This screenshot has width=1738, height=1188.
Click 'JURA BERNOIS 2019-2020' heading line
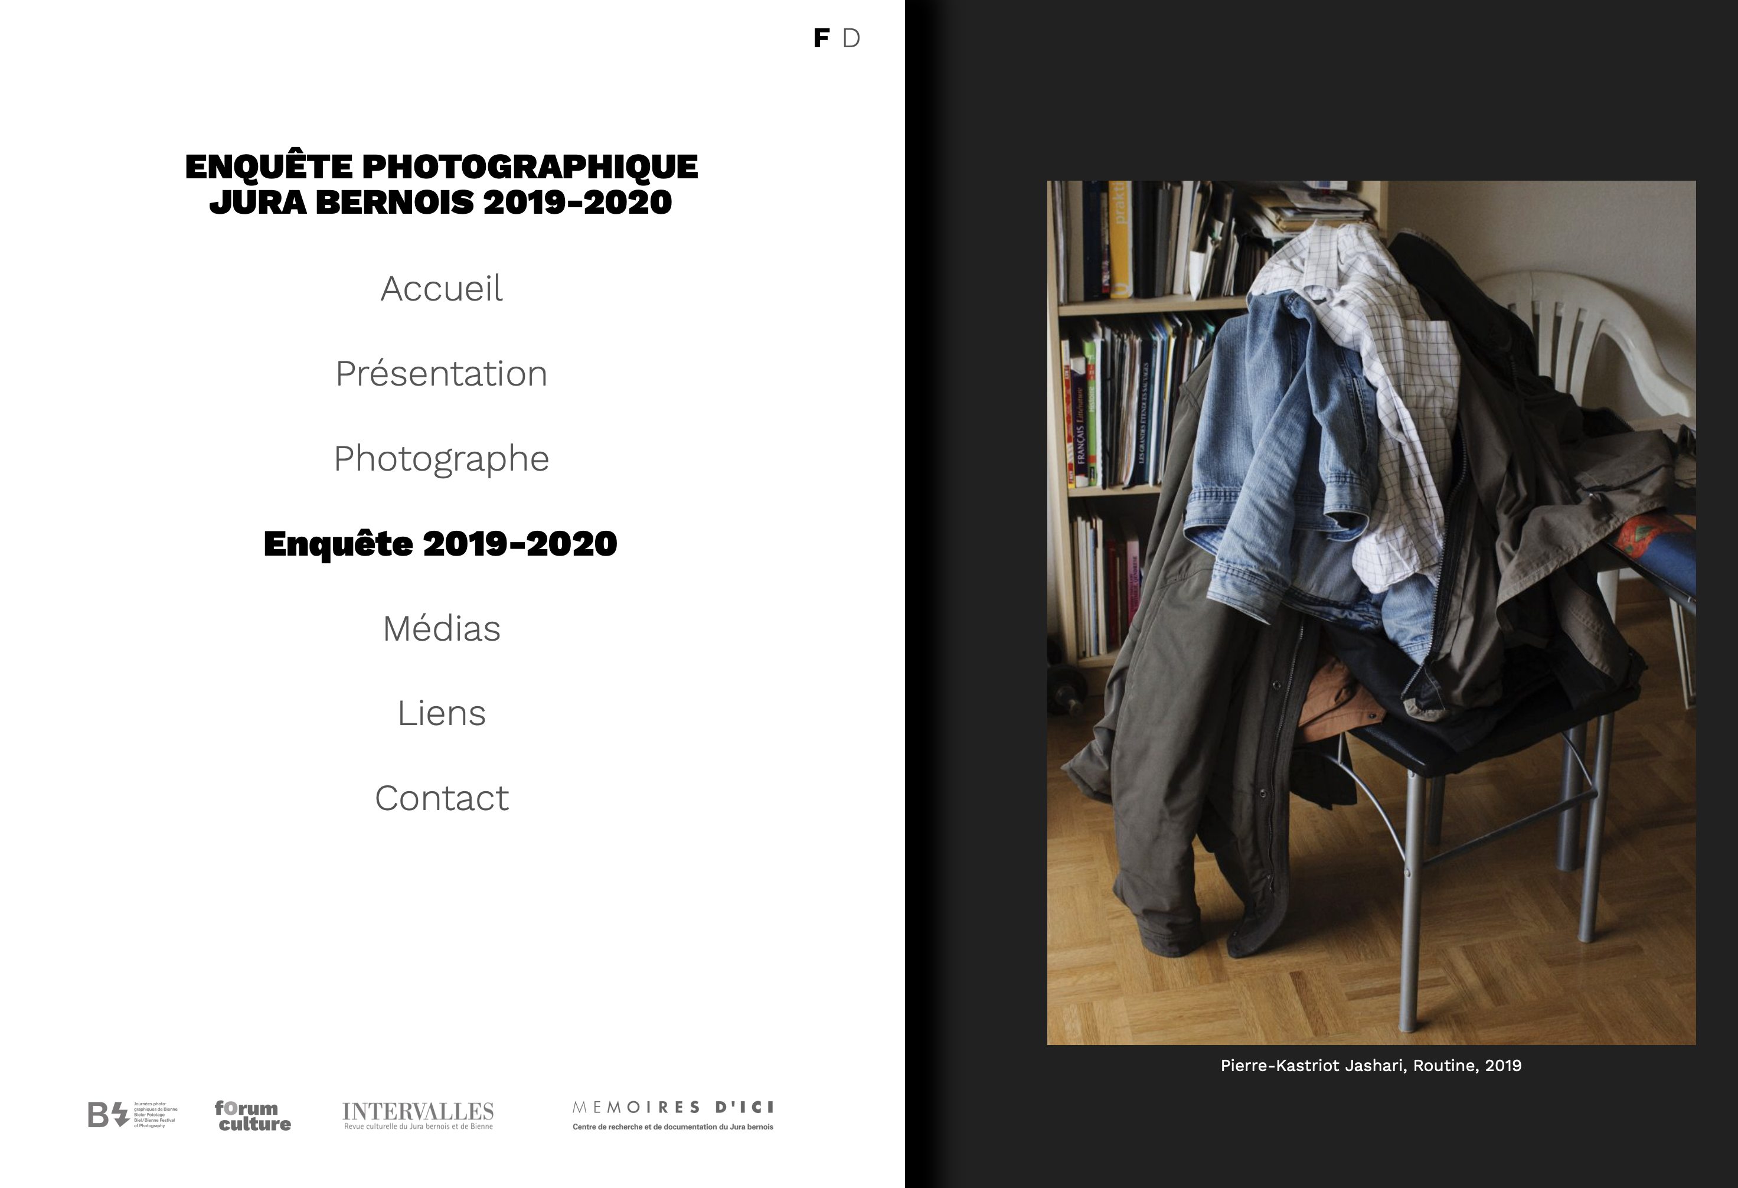pyautogui.click(x=440, y=202)
